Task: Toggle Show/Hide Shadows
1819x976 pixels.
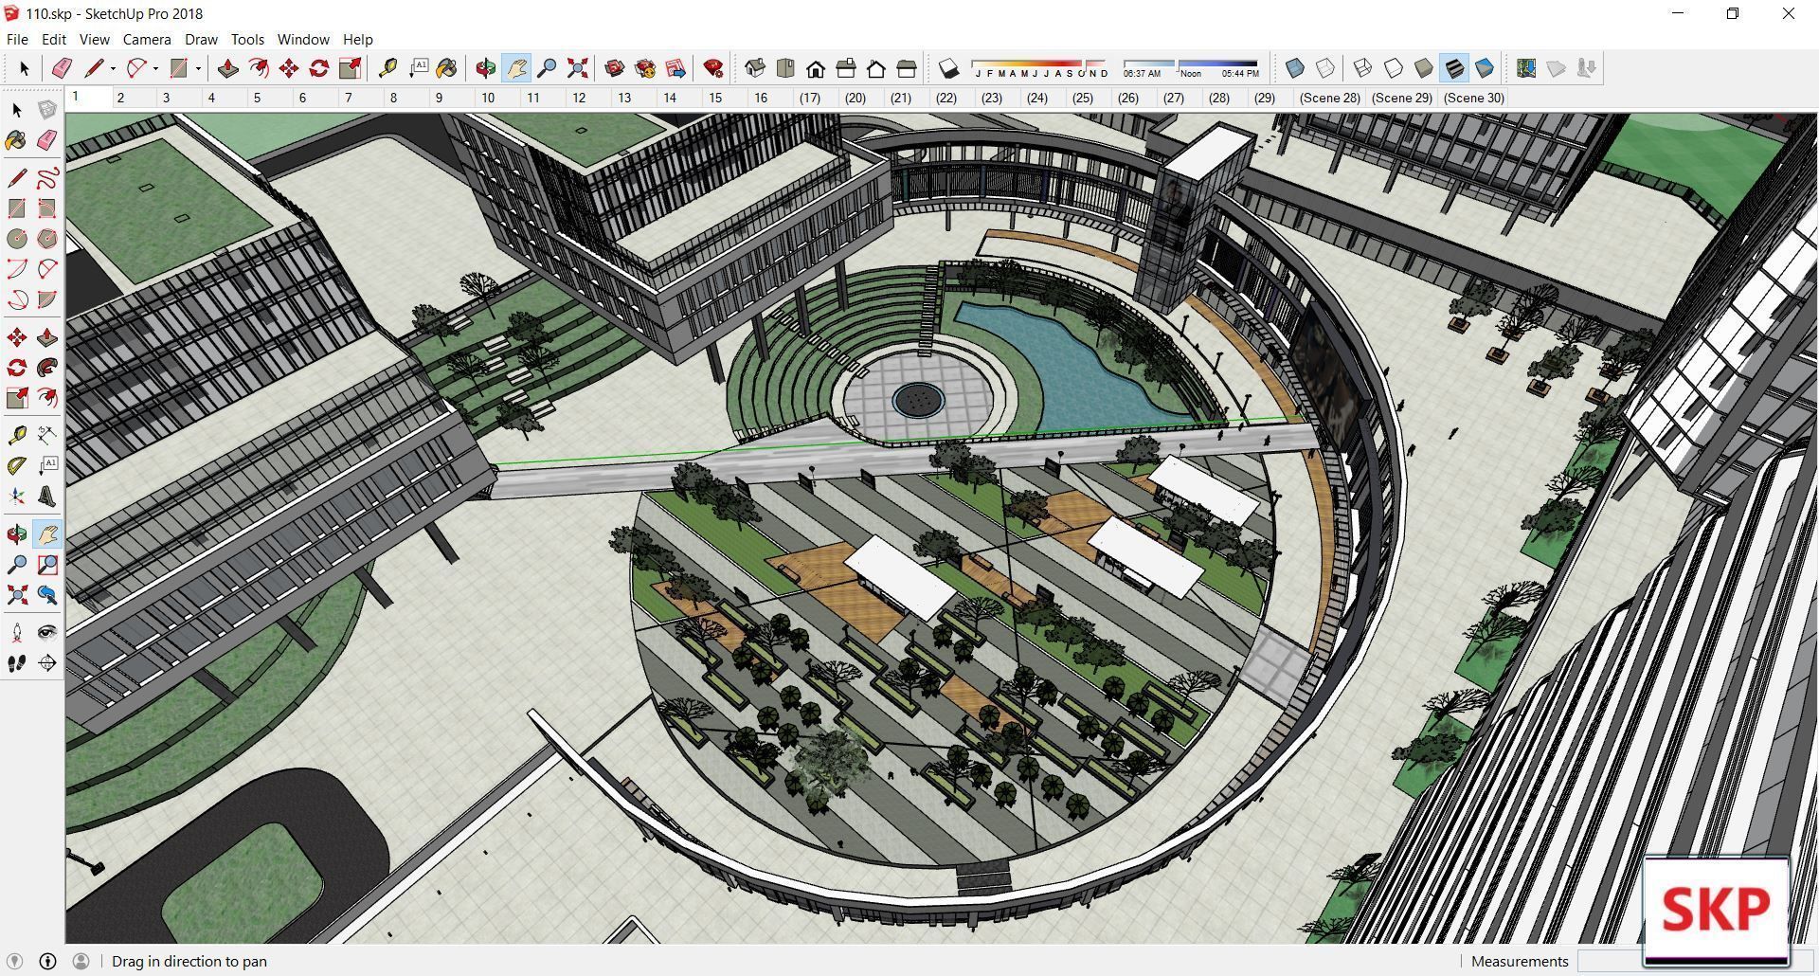Action: [948, 68]
